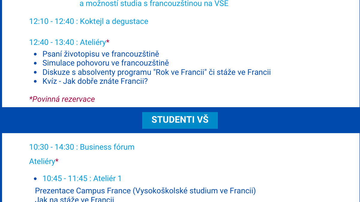
Task: Click the bullet before 10:45 Ateliér 1
Action: pos(35,179)
